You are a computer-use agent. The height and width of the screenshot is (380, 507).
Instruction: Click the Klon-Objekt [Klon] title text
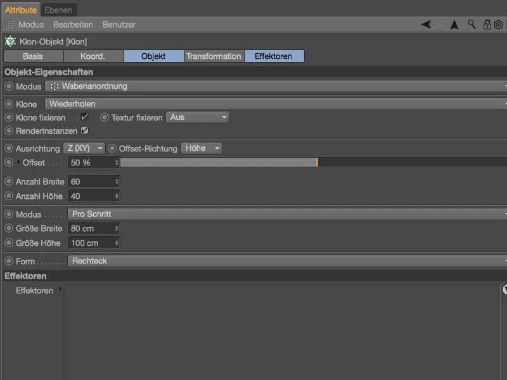[x=53, y=42]
